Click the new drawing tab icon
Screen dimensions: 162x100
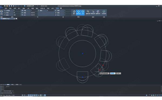click(16, 19)
